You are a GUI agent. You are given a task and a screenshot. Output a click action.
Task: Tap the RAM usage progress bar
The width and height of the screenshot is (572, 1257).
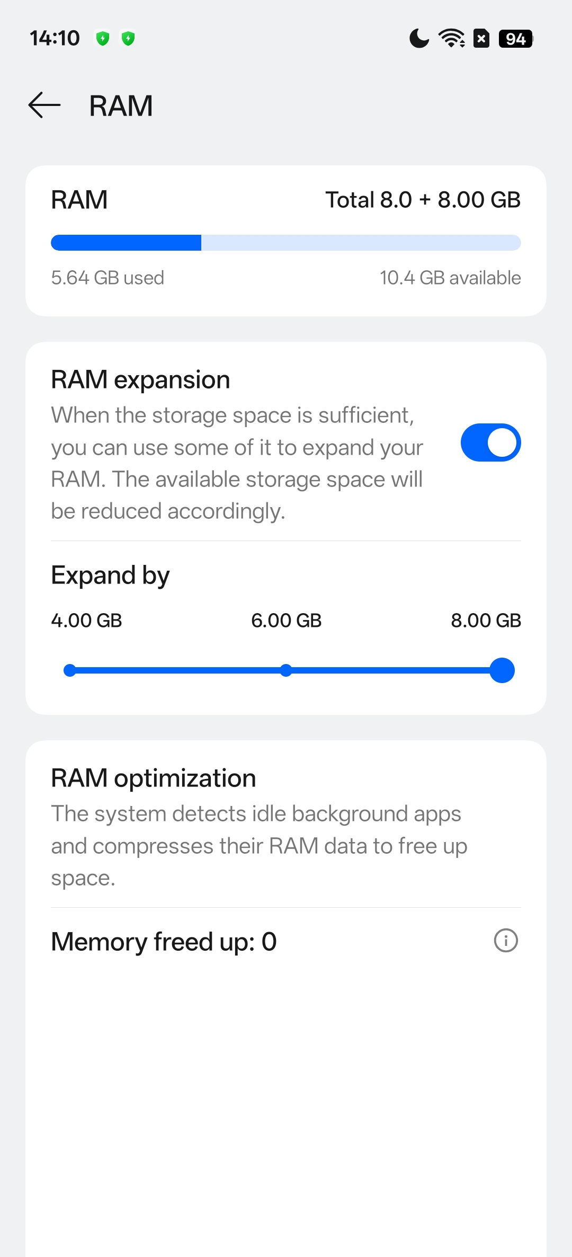(286, 243)
